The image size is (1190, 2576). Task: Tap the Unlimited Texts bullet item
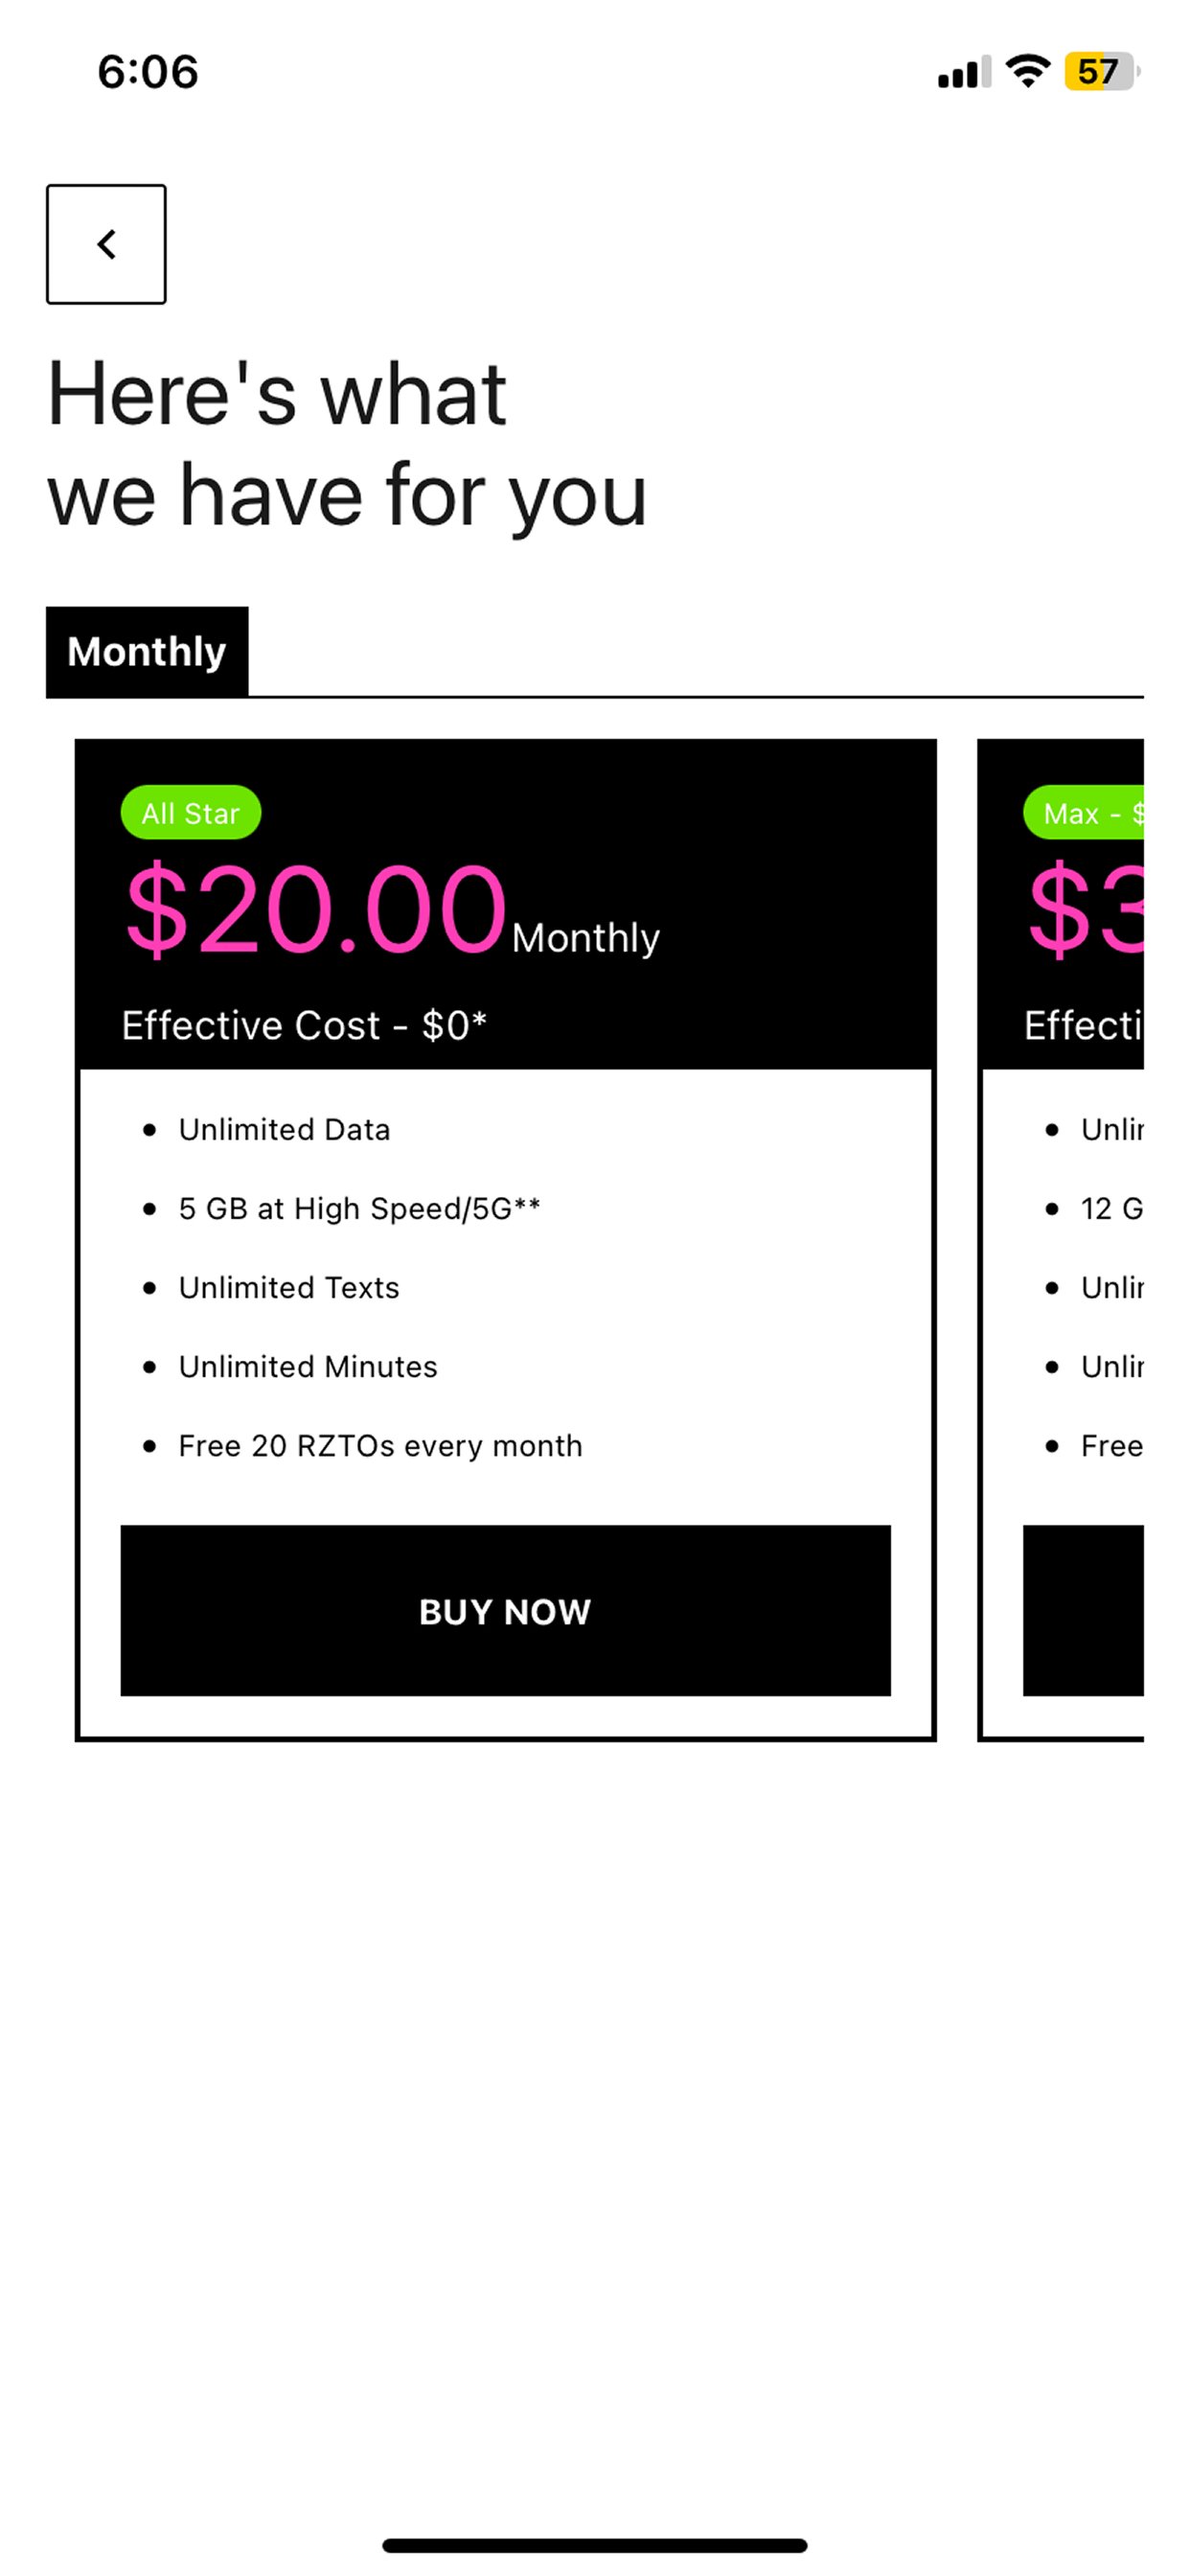(x=288, y=1287)
